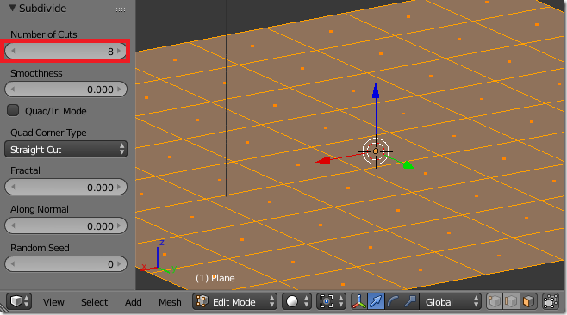
Task: Open the Edit Mode dropdown
Action: tap(234, 301)
